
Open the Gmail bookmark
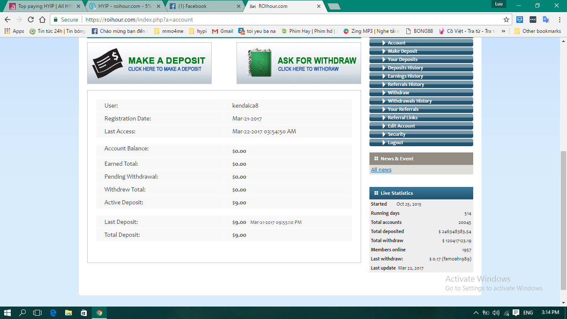tap(222, 31)
